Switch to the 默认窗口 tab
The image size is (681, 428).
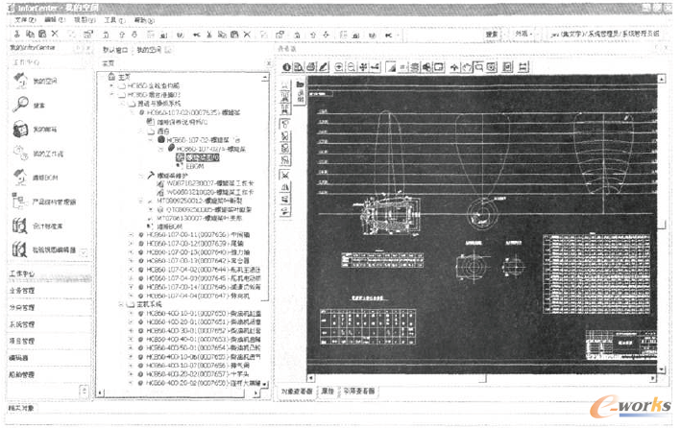(x=115, y=50)
